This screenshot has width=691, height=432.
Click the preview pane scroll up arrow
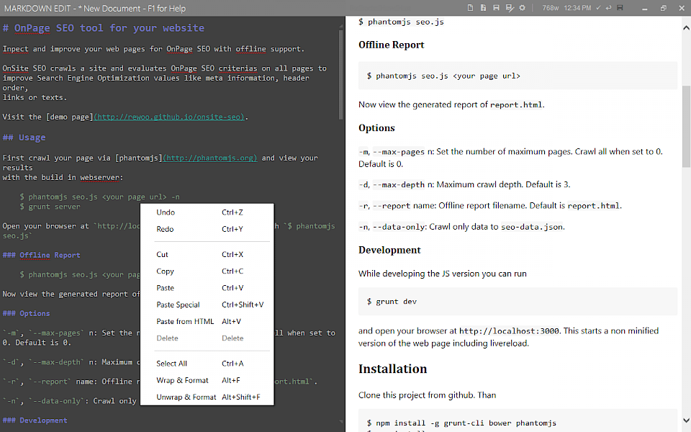pyautogui.click(x=686, y=28)
